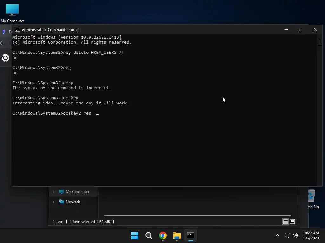Open File Explorer from the taskbar
The width and height of the screenshot is (325, 243).
point(176,235)
